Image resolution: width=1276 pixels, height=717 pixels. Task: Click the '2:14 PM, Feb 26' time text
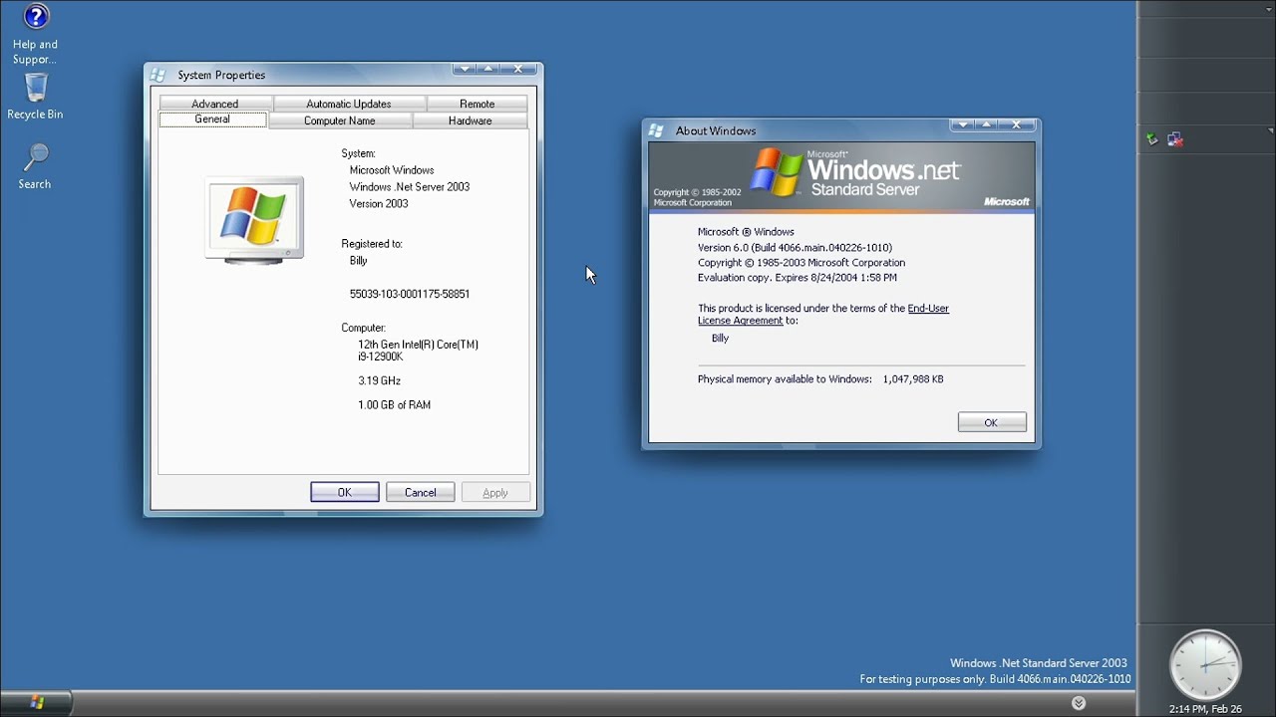1205,709
